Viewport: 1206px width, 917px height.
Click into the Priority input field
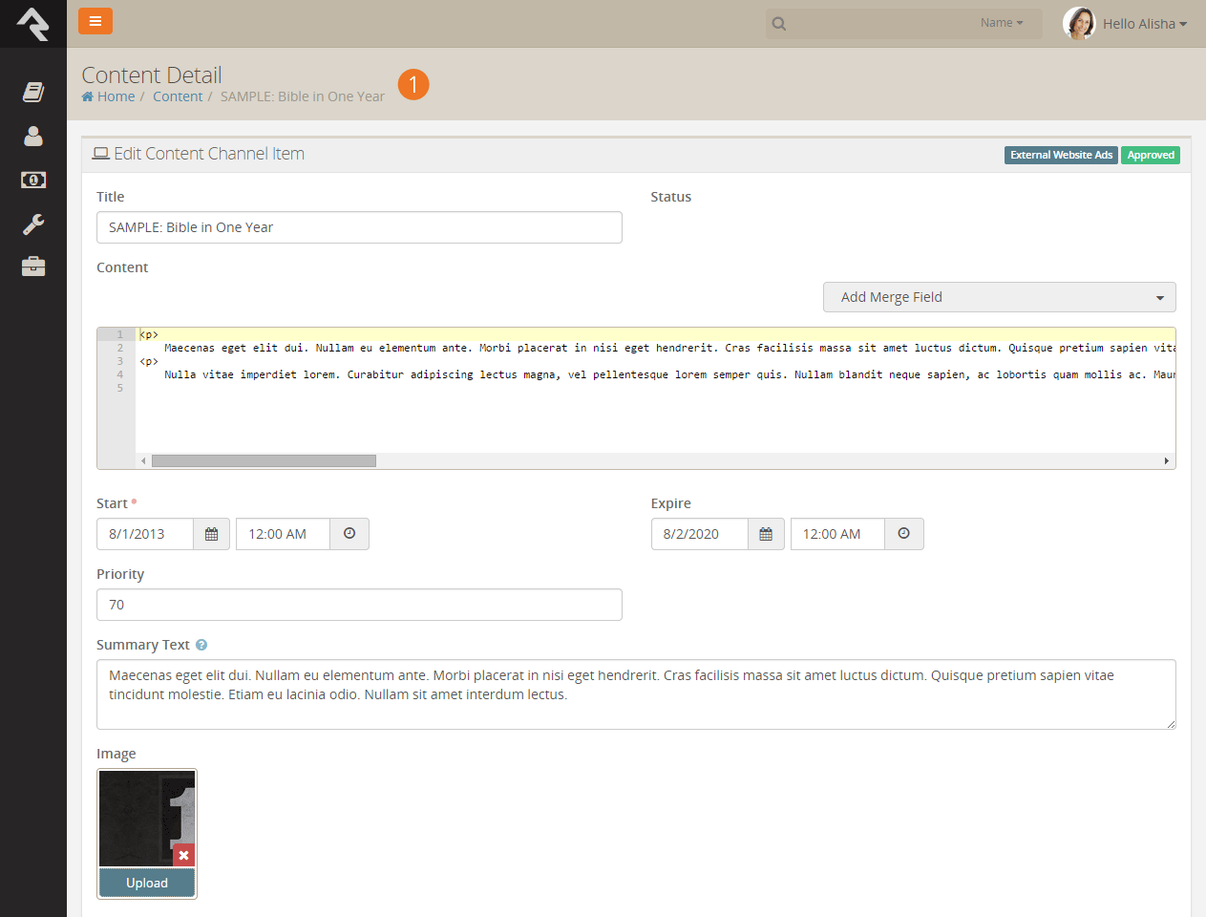359,605
